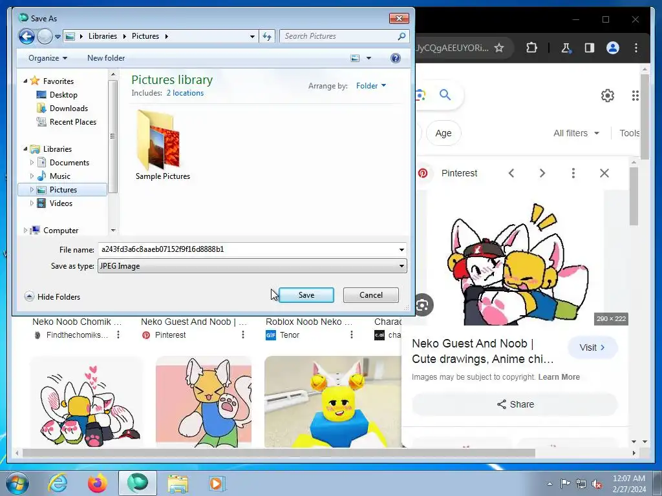Screen dimensions: 662x496
Task: Open All filters dropdown
Action: coord(576,133)
